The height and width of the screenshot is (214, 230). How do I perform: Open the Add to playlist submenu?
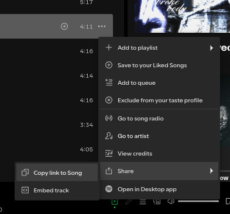[159, 48]
